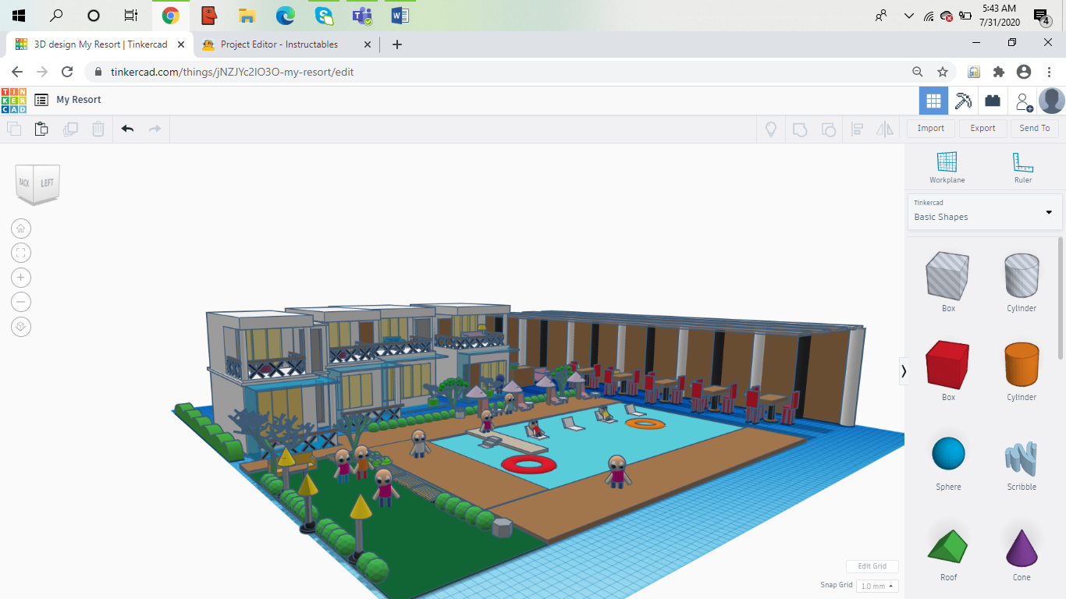
Task: Open the Chrome extensions puzzle icon
Action: 999,72
